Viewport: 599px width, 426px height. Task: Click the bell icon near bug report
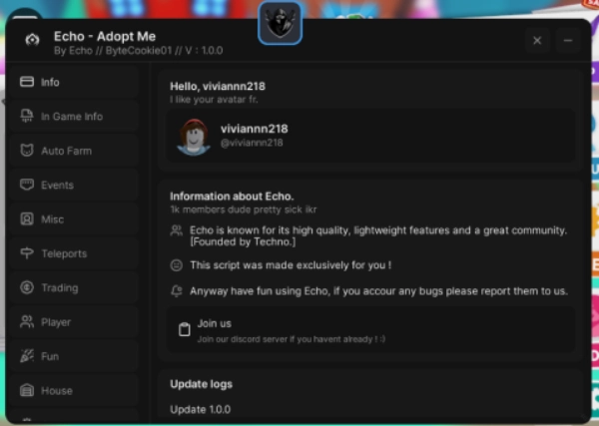(x=176, y=291)
